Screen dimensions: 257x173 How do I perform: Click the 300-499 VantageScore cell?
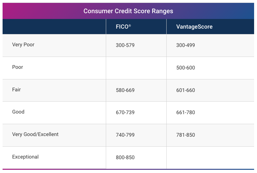186,45
